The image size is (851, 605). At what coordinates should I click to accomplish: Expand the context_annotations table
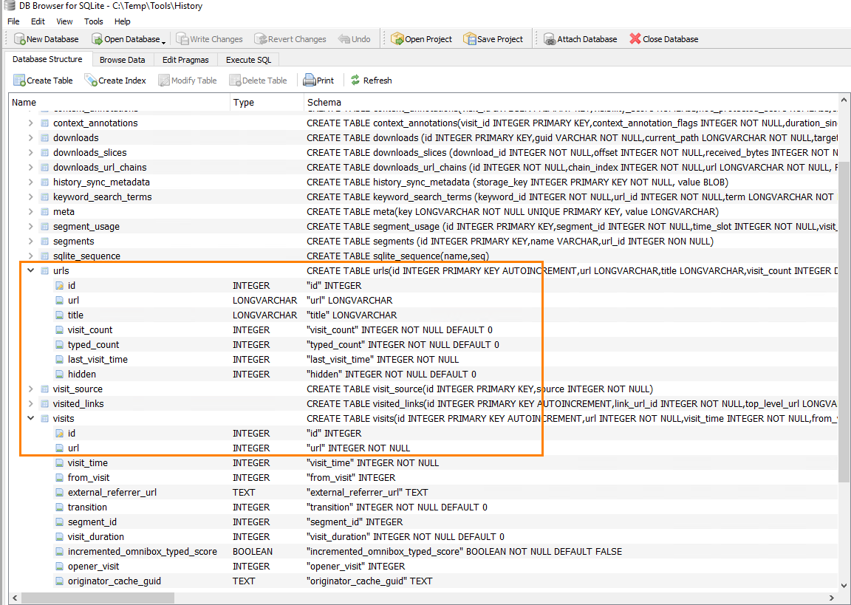tap(31, 123)
